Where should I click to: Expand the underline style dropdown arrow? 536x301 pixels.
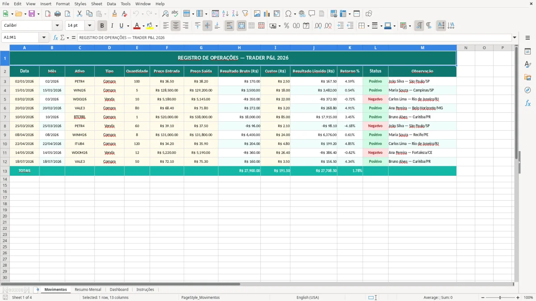[128, 26]
